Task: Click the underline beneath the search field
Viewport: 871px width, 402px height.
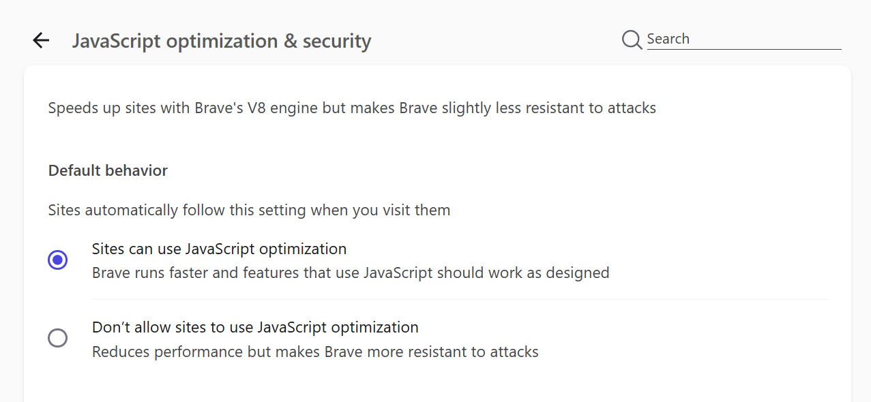Action: pyautogui.click(x=744, y=49)
